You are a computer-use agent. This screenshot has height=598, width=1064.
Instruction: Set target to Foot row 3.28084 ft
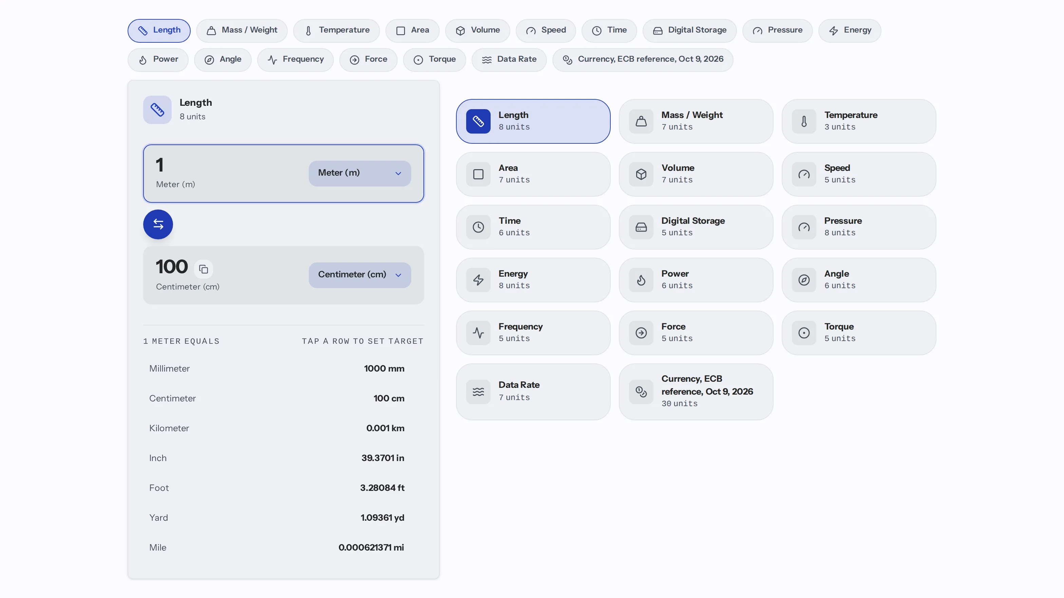[283, 488]
